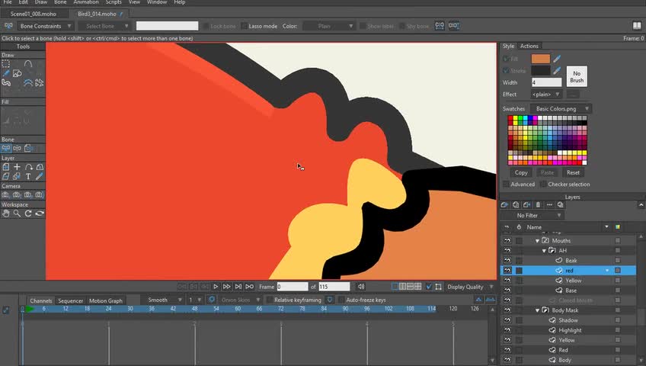This screenshot has width=646, height=366.
Task: Enable the Lasso mode checkbox
Action: tap(245, 27)
